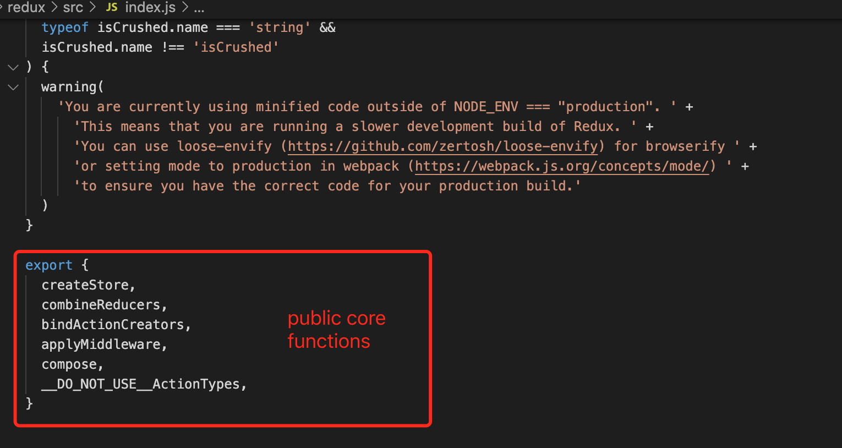The width and height of the screenshot is (842, 448).
Task: Open the breadcrumb ellipsis symbol segment
Action: coord(199,9)
